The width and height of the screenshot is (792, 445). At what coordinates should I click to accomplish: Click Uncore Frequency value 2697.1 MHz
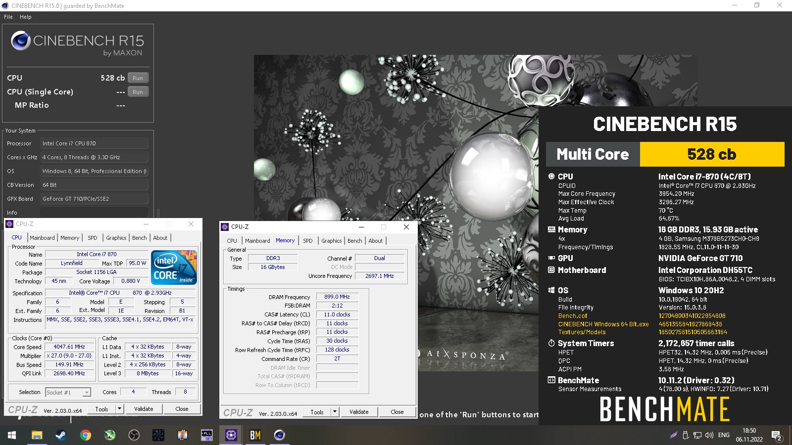380,276
